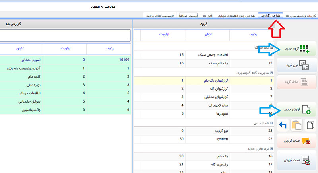This screenshot has width=318, height=173.
Task: Click the reports search input field
Action: [x=64, y=35]
